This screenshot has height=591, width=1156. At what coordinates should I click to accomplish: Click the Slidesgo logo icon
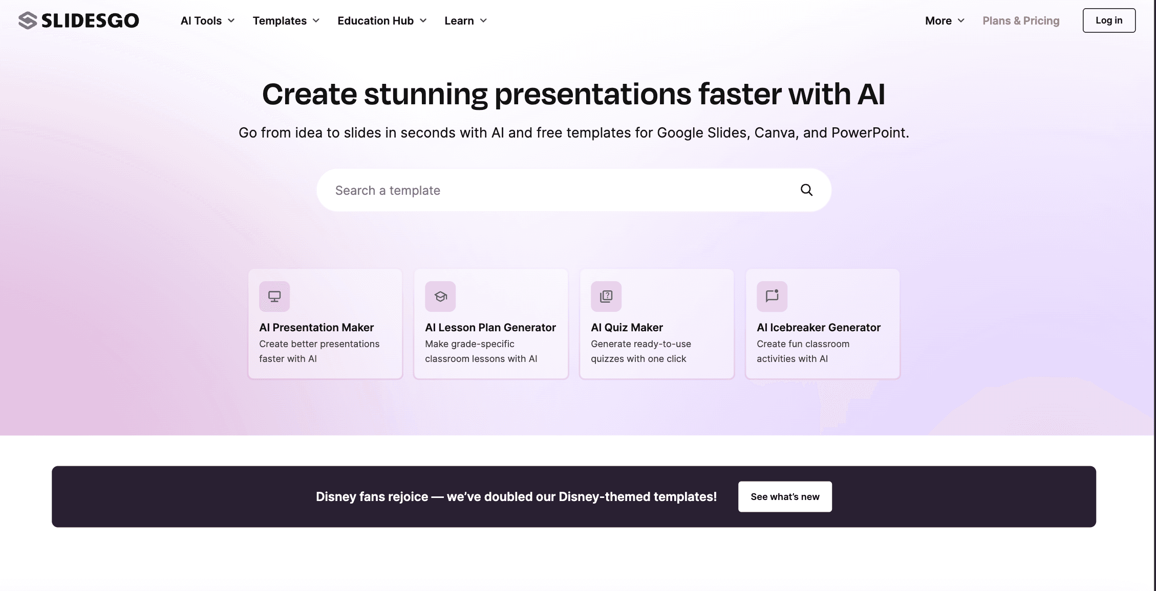[x=28, y=20]
